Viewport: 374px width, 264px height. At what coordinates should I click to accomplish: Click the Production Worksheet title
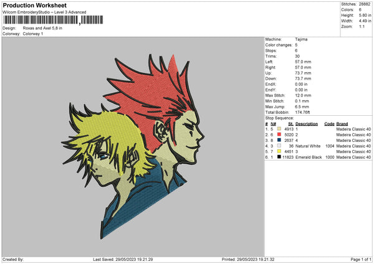point(34,5)
